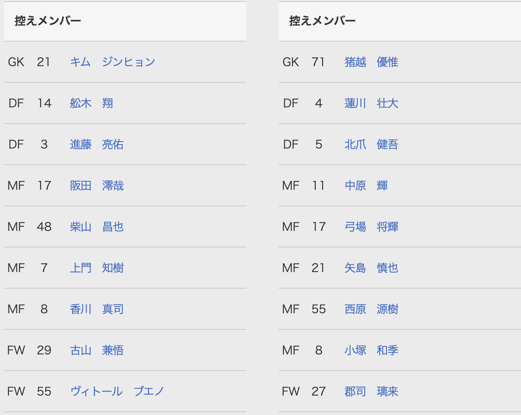Click the player name 進藤 亮佑

coord(97,144)
